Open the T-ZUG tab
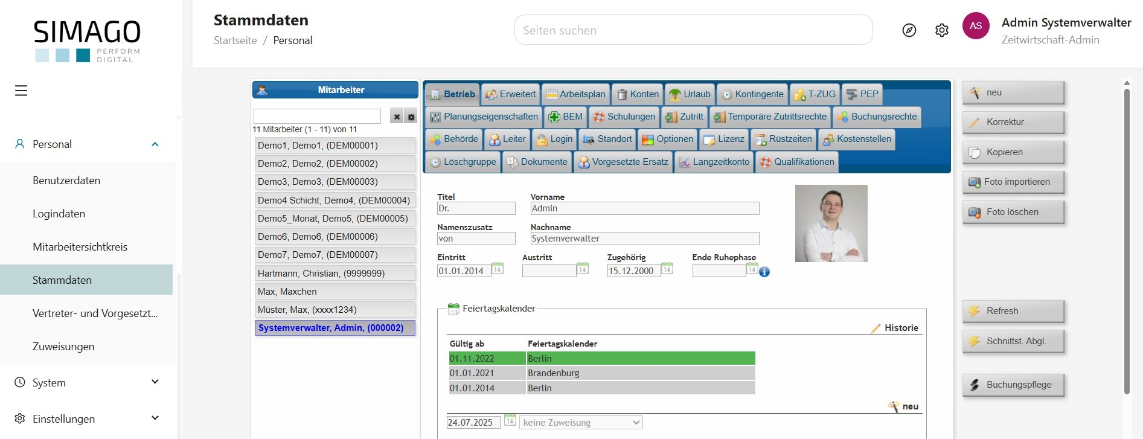The height and width of the screenshot is (439, 1143). point(815,94)
